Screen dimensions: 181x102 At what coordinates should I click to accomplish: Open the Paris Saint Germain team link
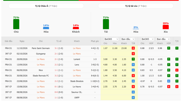pyautogui.click(x=41, y=48)
